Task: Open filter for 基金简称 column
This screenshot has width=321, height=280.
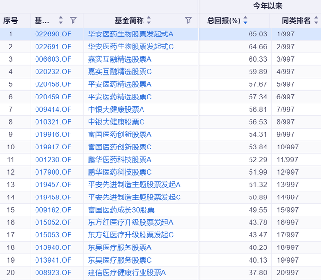Action: pos(188,20)
